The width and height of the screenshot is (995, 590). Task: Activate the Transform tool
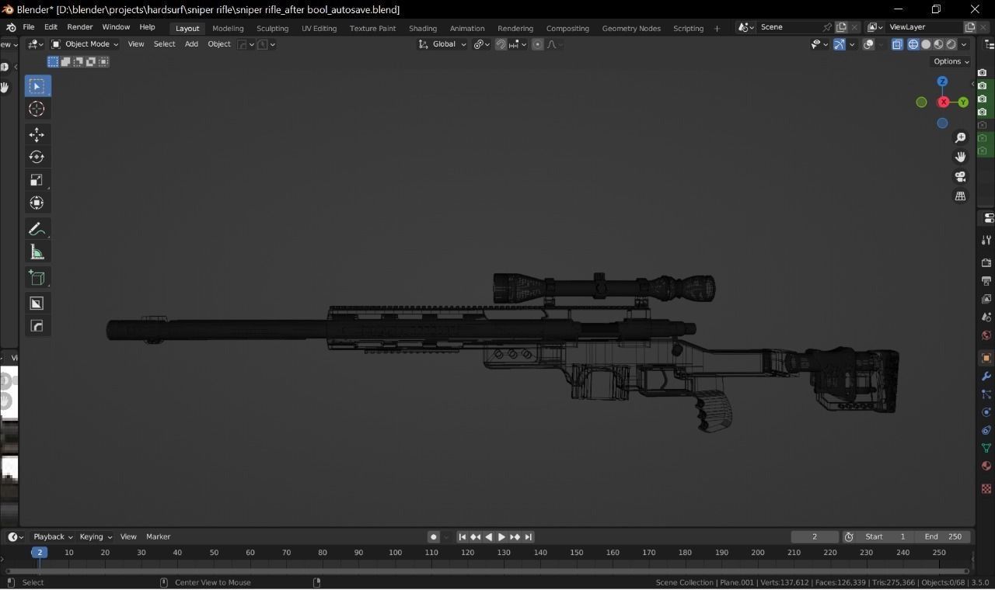[x=37, y=203]
